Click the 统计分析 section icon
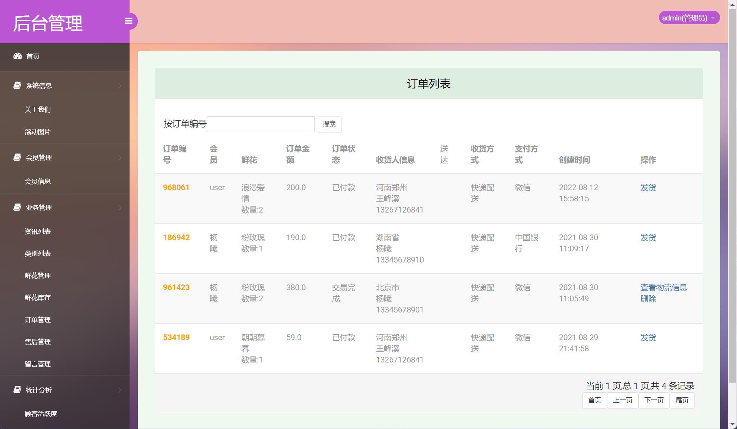737x429 pixels. 17,390
